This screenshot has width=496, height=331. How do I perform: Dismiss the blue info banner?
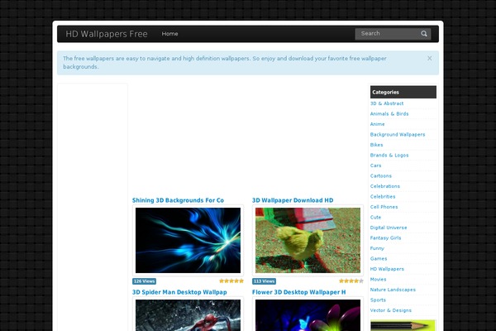(x=429, y=58)
